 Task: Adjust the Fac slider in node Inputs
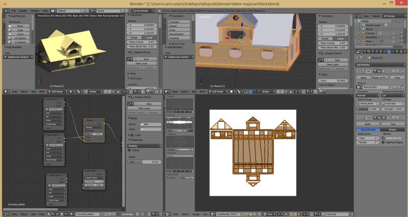pos(144,162)
